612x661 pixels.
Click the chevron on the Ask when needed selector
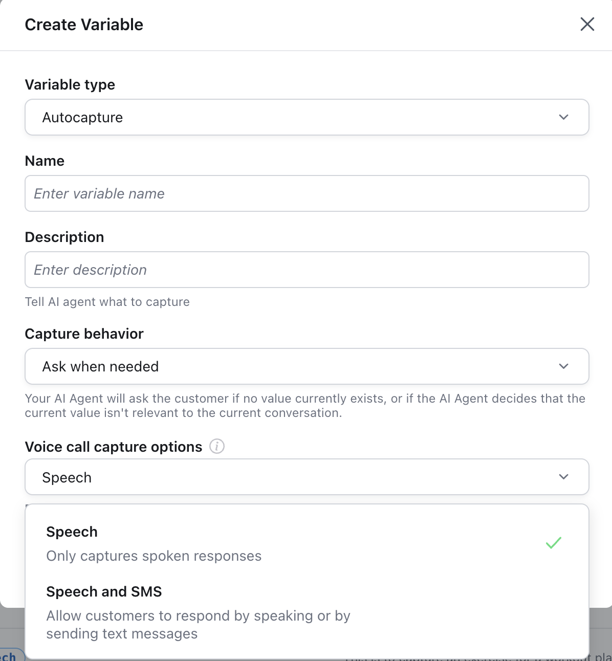(x=563, y=366)
